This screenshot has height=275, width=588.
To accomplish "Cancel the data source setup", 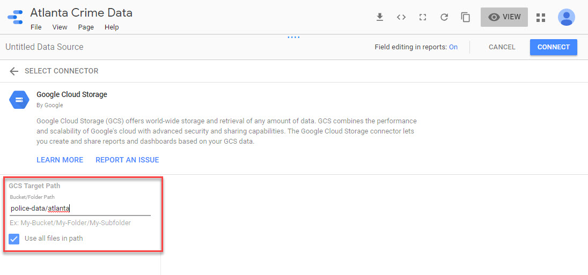I will click(x=502, y=47).
